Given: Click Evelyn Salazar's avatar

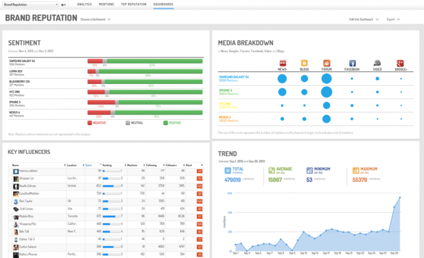Looking at the screenshot, I should pos(16,247).
